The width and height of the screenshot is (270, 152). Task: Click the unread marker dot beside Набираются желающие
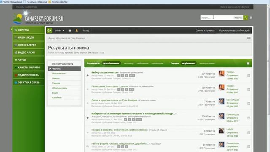(x=88, y=118)
